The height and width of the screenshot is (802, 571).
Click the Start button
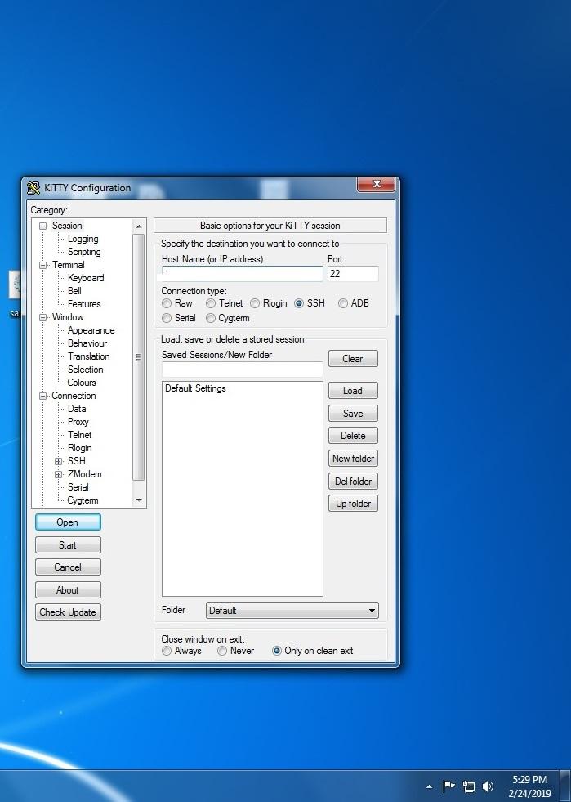(68, 545)
